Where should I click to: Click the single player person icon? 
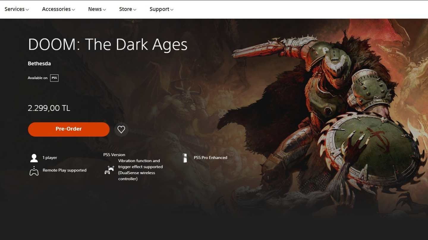coord(34,158)
